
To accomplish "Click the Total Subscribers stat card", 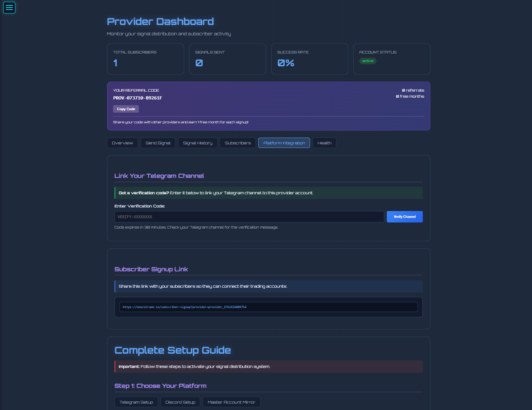I will point(145,59).
